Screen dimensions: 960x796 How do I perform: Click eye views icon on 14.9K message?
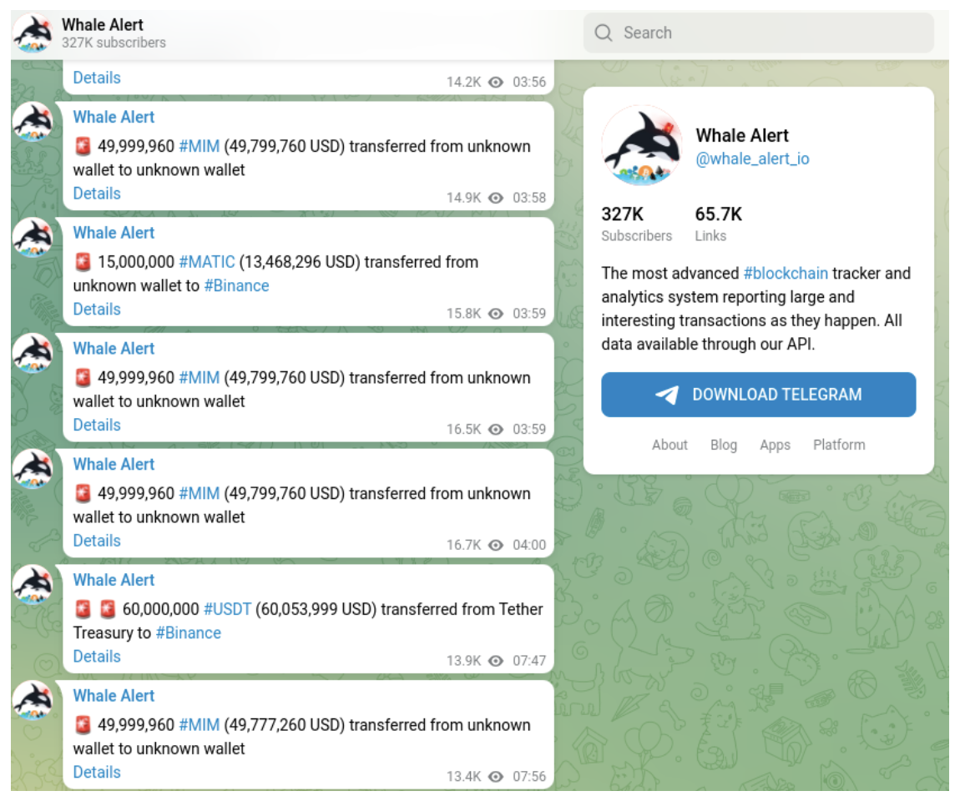pos(496,198)
